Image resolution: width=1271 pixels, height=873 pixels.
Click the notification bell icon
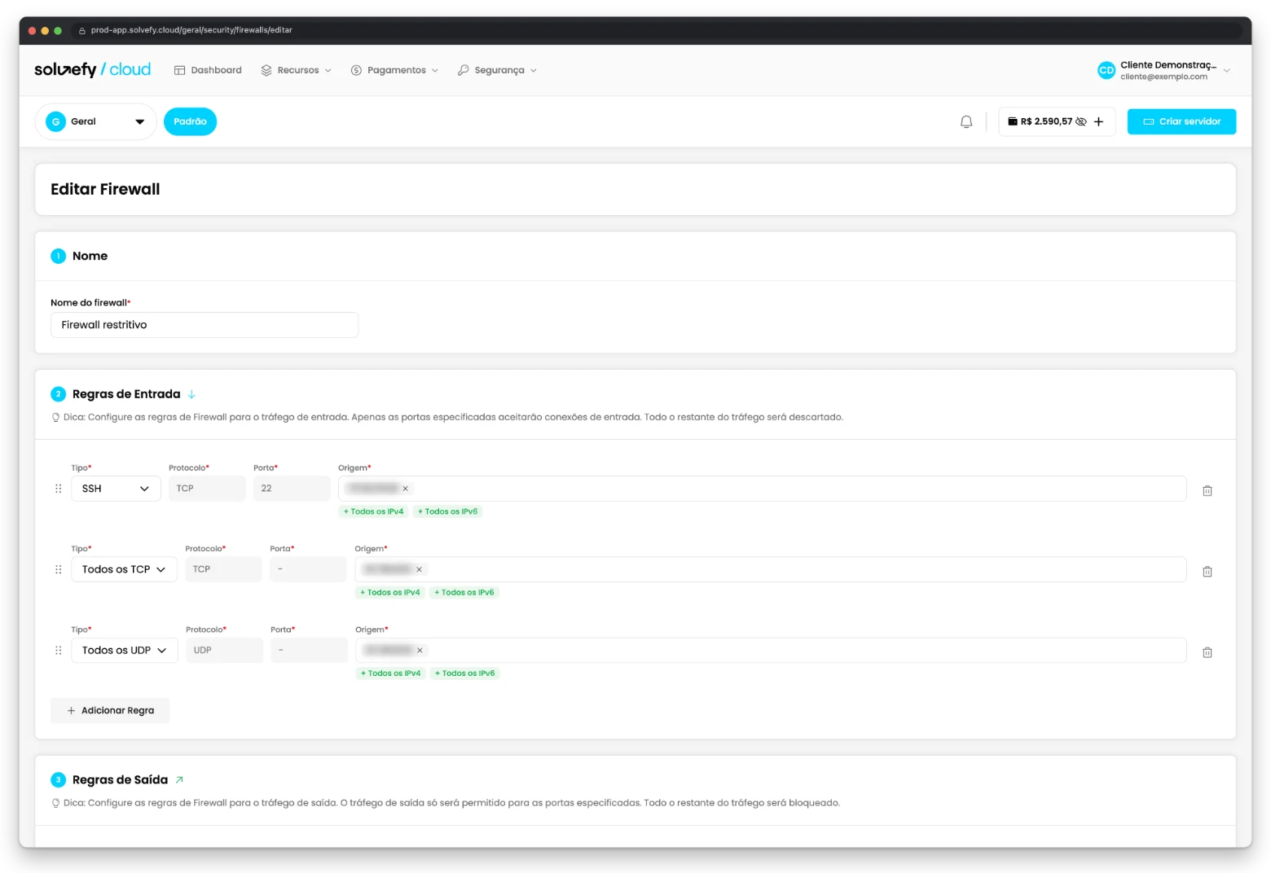966,121
